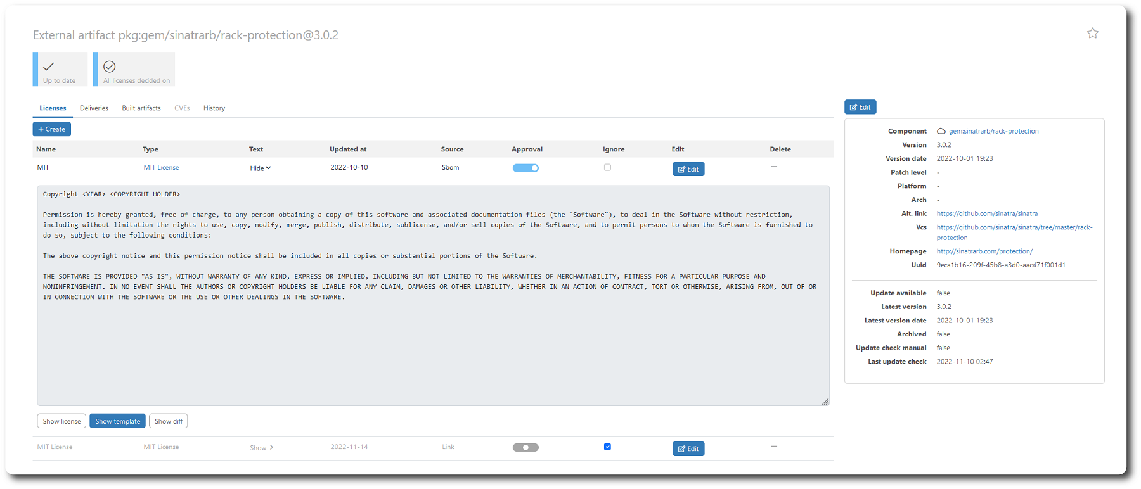Expand MIT License text with Show

261,447
